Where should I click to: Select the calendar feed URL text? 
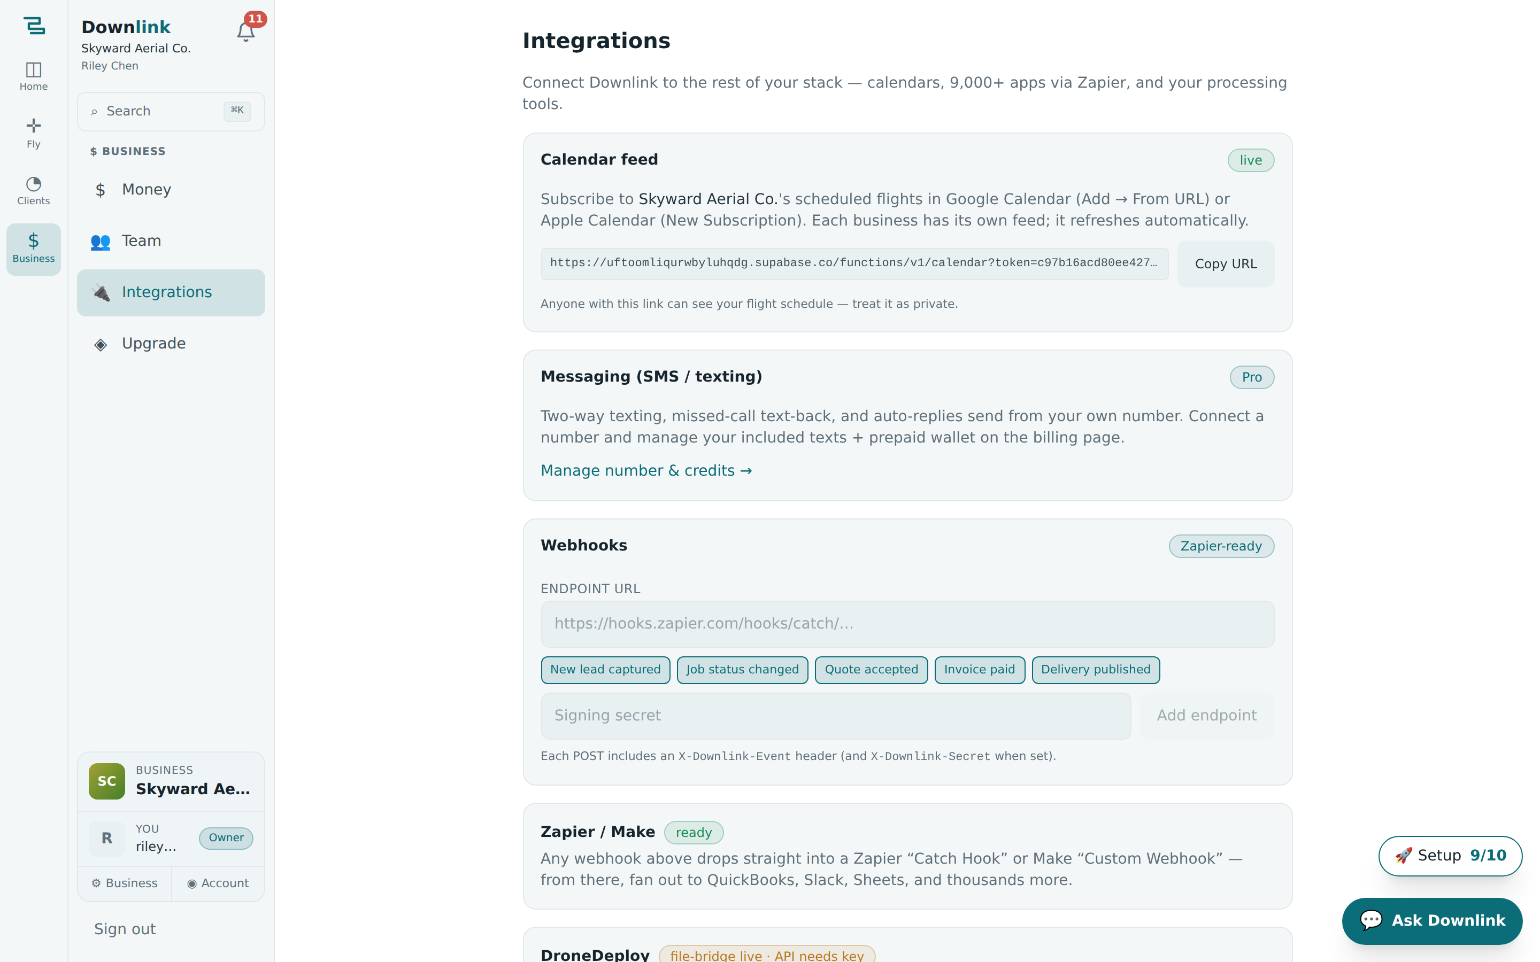point(854,263)
